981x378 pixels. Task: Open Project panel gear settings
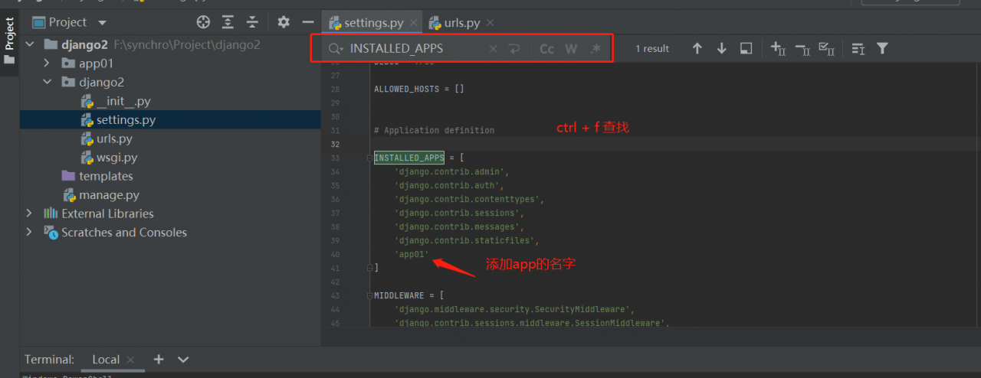(x=284, y=22)
